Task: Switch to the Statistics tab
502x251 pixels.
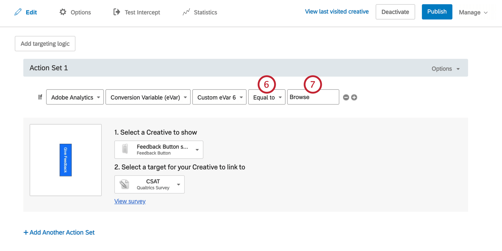Action: 205,12
